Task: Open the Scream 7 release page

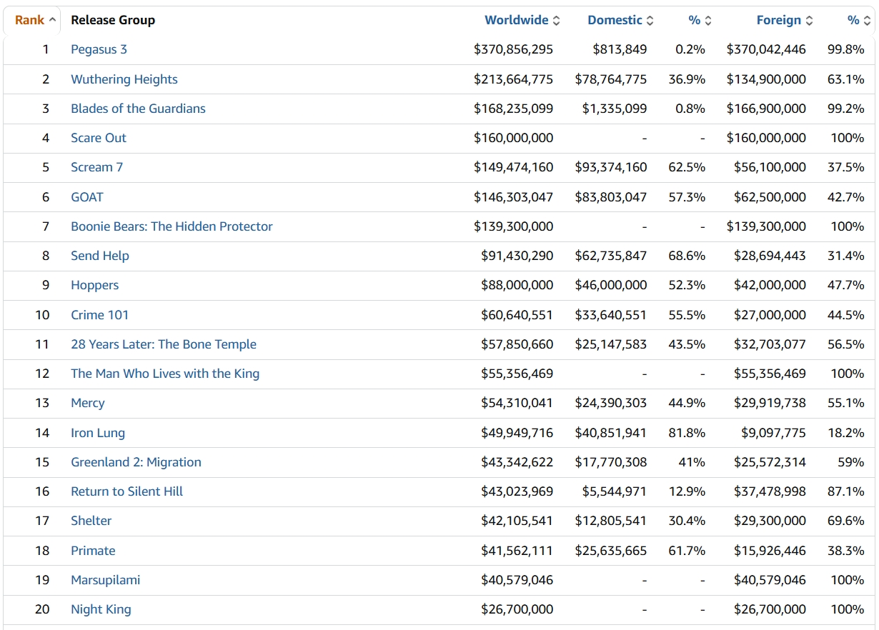Action: pyautogui.click(x=96, y=167)
